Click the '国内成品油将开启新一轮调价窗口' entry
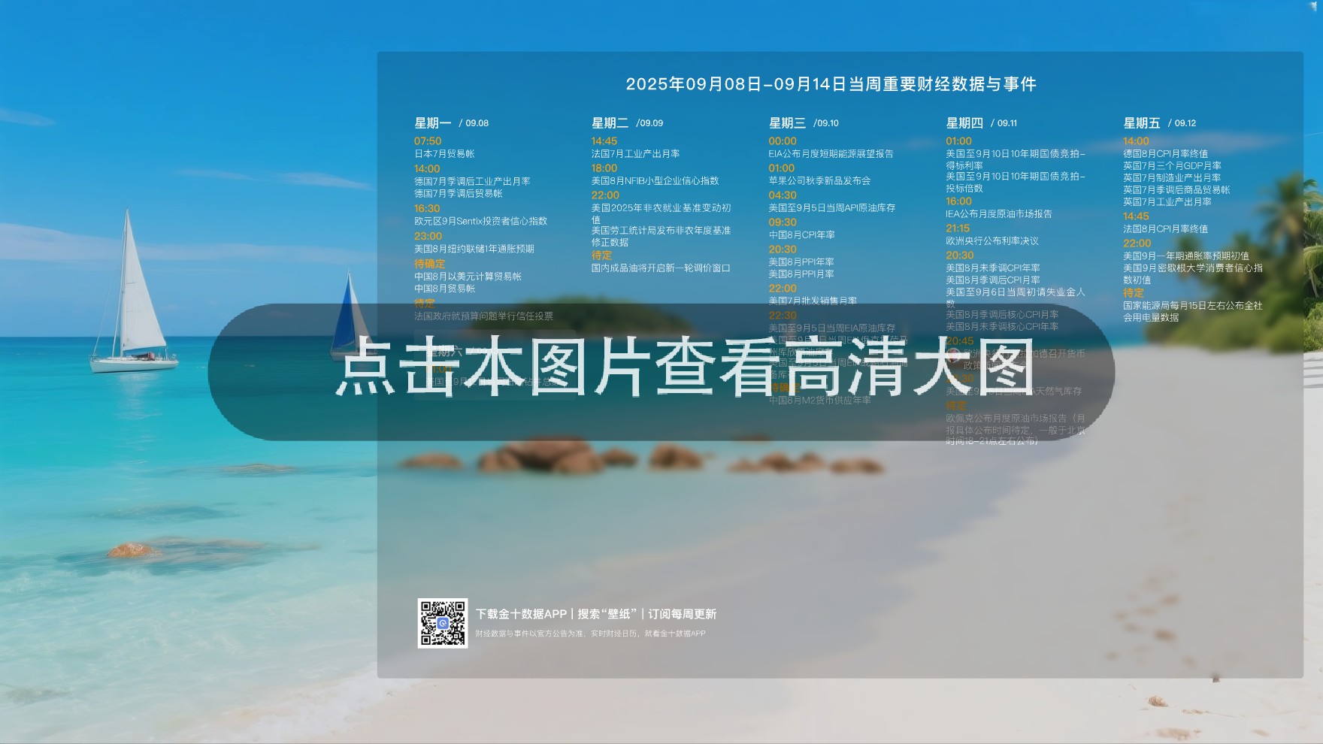This screenshot has width=1323, height=744. [x=661, y=268]
